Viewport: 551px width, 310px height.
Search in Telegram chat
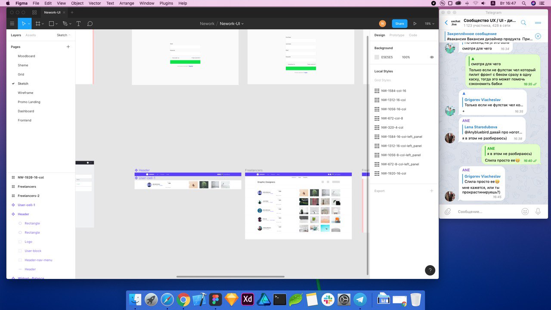tap(523, 23)
